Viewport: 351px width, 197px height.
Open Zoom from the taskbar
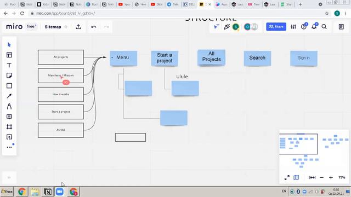click(60, 192)
